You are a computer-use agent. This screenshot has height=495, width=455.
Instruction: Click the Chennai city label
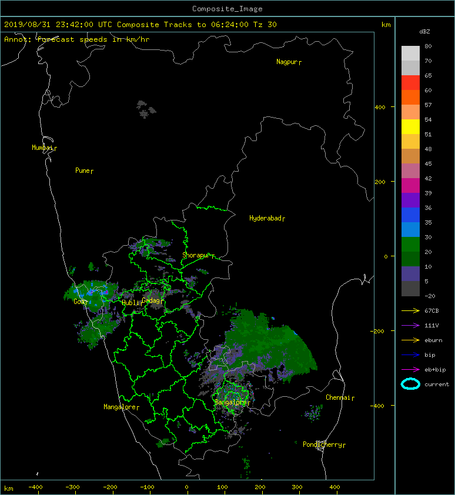[340, 398]
